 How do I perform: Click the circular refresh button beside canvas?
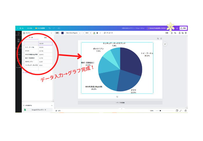click(165, 44)
